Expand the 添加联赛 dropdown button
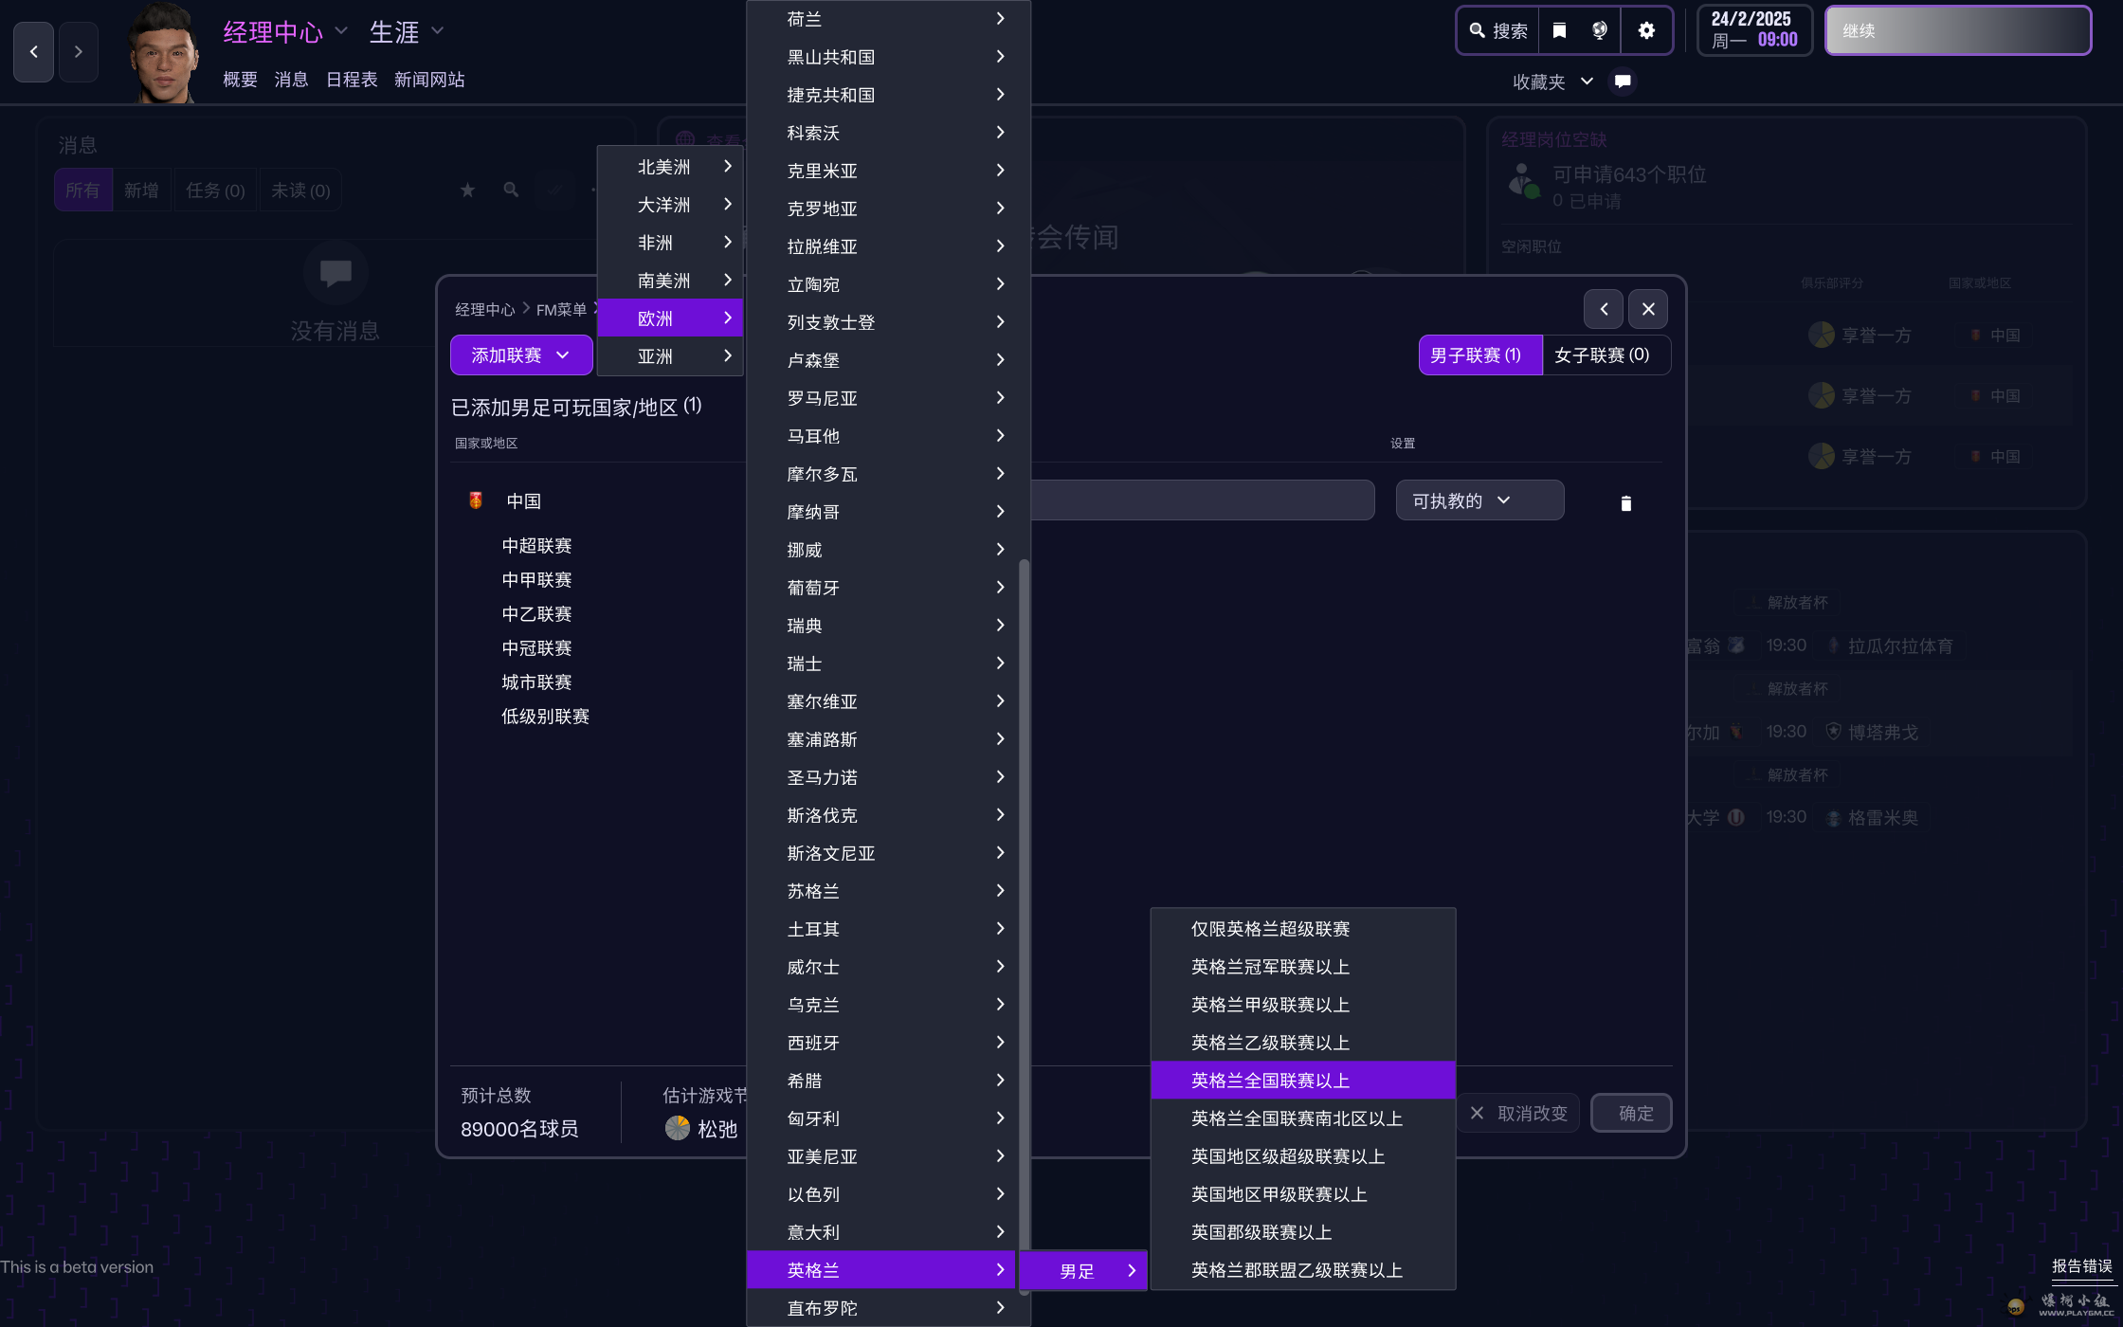The width and height of the screenshot is (2123, 1327). (x=520, y=355)
